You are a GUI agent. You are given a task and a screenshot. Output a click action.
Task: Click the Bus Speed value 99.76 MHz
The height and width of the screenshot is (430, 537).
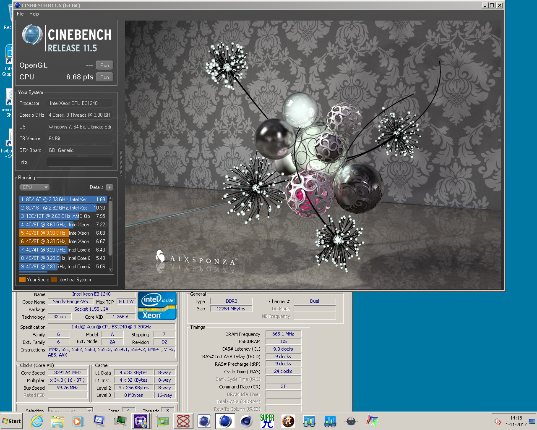(x=68, y=388)
